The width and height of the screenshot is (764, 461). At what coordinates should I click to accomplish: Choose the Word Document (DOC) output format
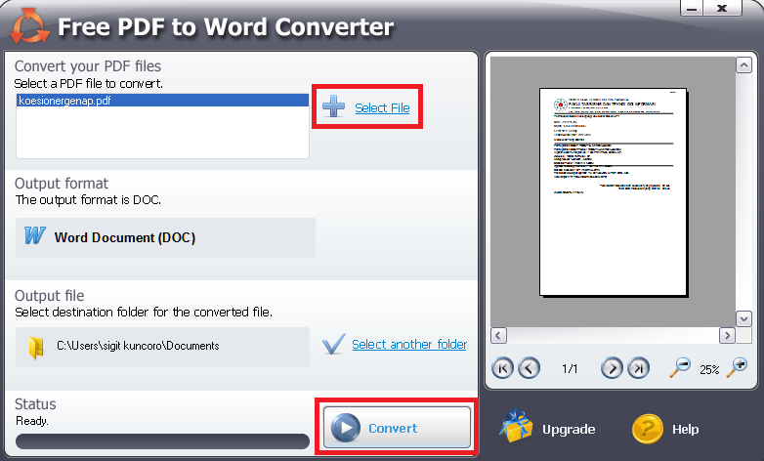point(165,237)
